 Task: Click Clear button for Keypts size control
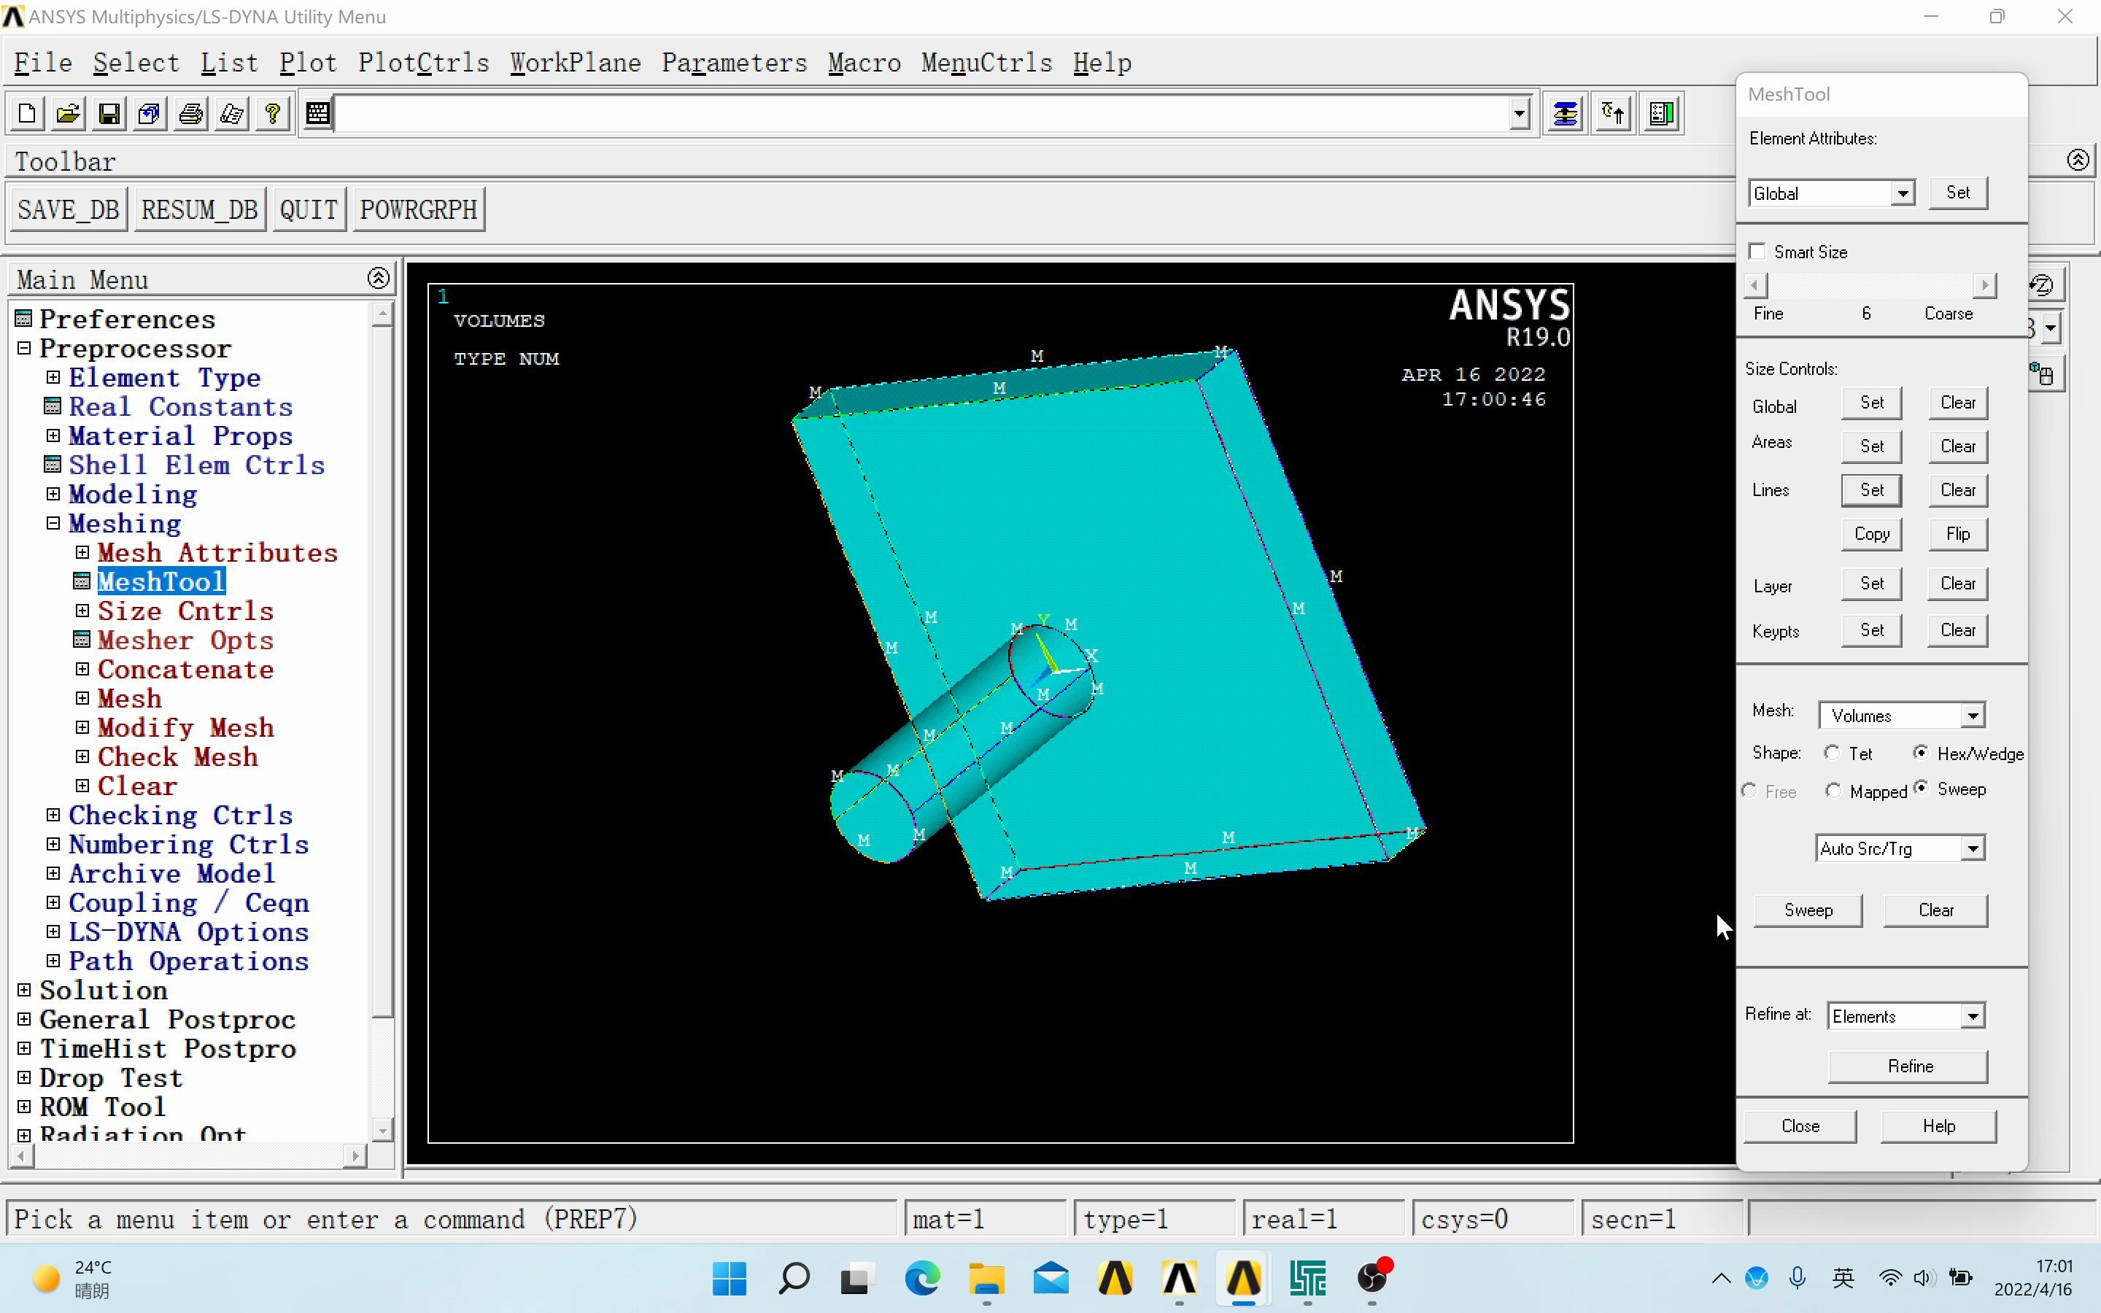[x=1958, y=630]
